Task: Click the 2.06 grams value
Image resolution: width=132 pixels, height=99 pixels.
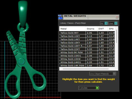Action: point(89,33)
